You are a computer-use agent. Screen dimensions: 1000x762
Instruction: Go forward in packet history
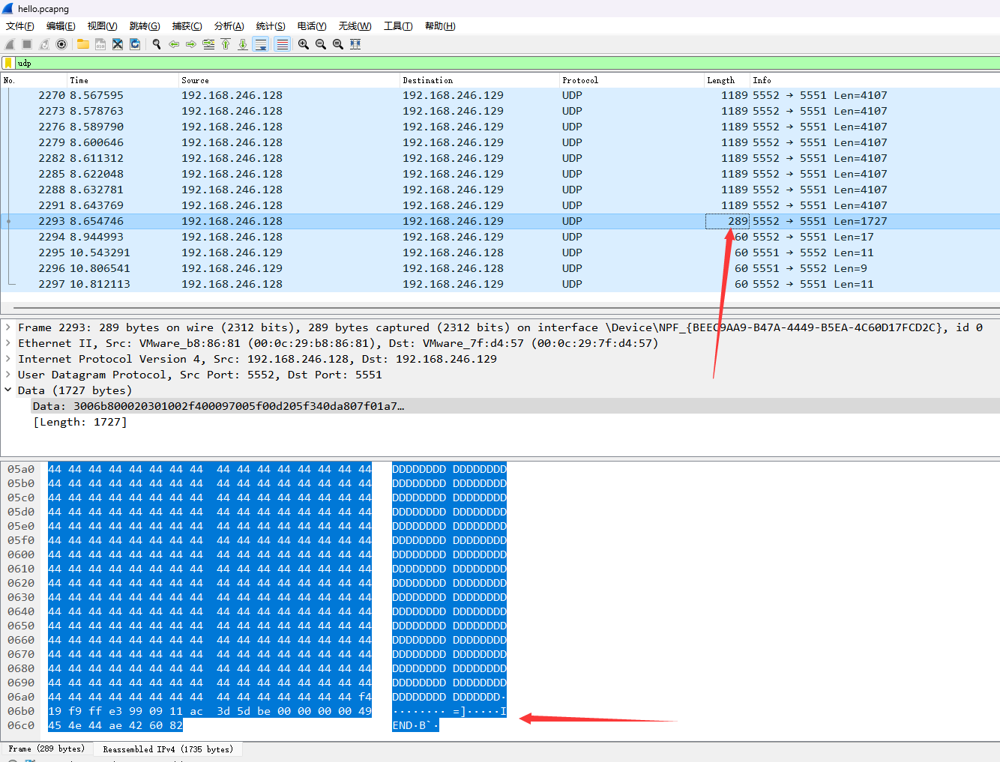coord(191,44)
